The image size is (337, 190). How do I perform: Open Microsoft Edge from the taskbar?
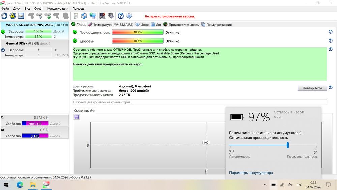[x=20, y=185]
